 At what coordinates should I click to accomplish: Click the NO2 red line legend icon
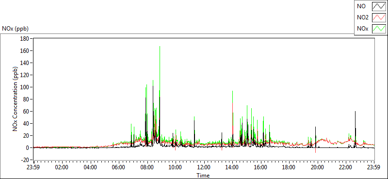click(x=379, y=17)
